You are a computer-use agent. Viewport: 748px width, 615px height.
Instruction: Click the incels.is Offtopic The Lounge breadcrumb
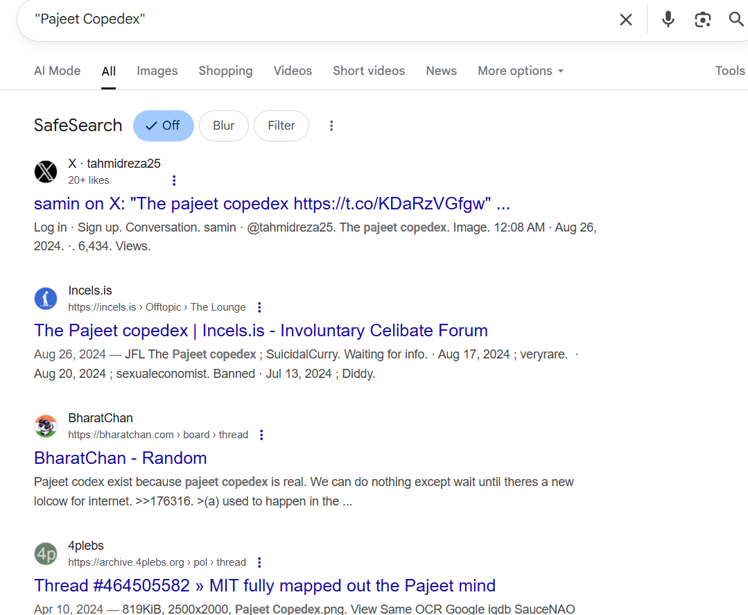click(157, 307)
